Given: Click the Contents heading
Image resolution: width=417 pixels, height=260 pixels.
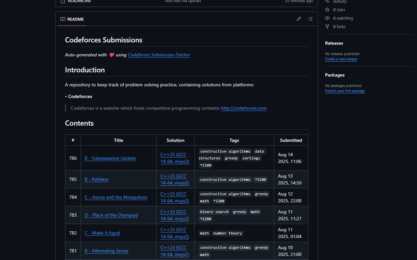Looking at the screenshot, I should pos(79,123).
